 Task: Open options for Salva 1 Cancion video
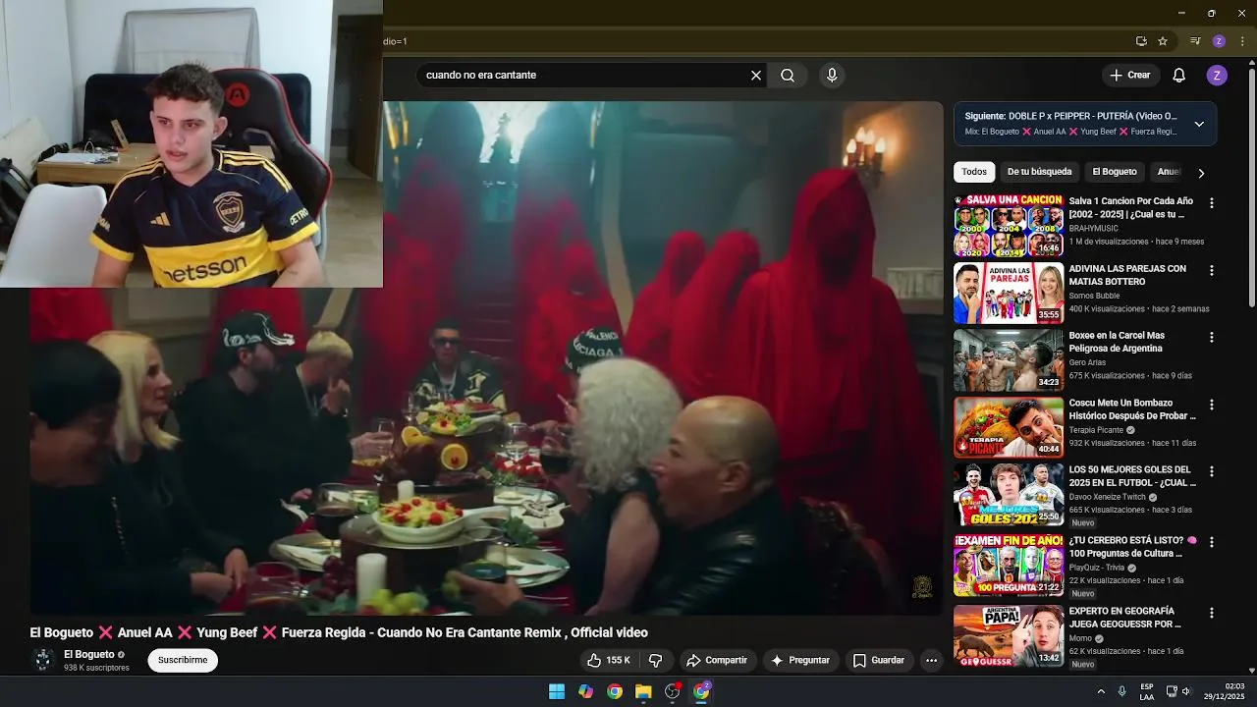pyautogui.click(x=1211, y=203)
